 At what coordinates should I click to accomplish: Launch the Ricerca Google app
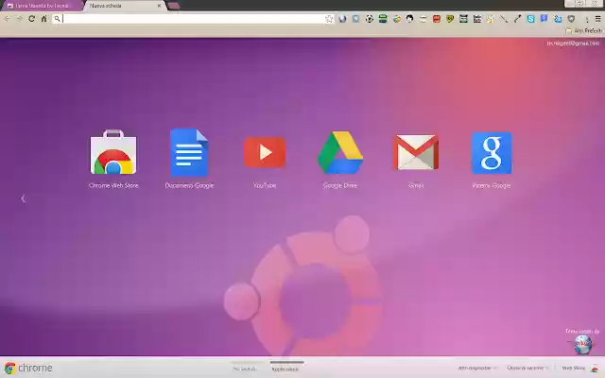pos(492,159)
